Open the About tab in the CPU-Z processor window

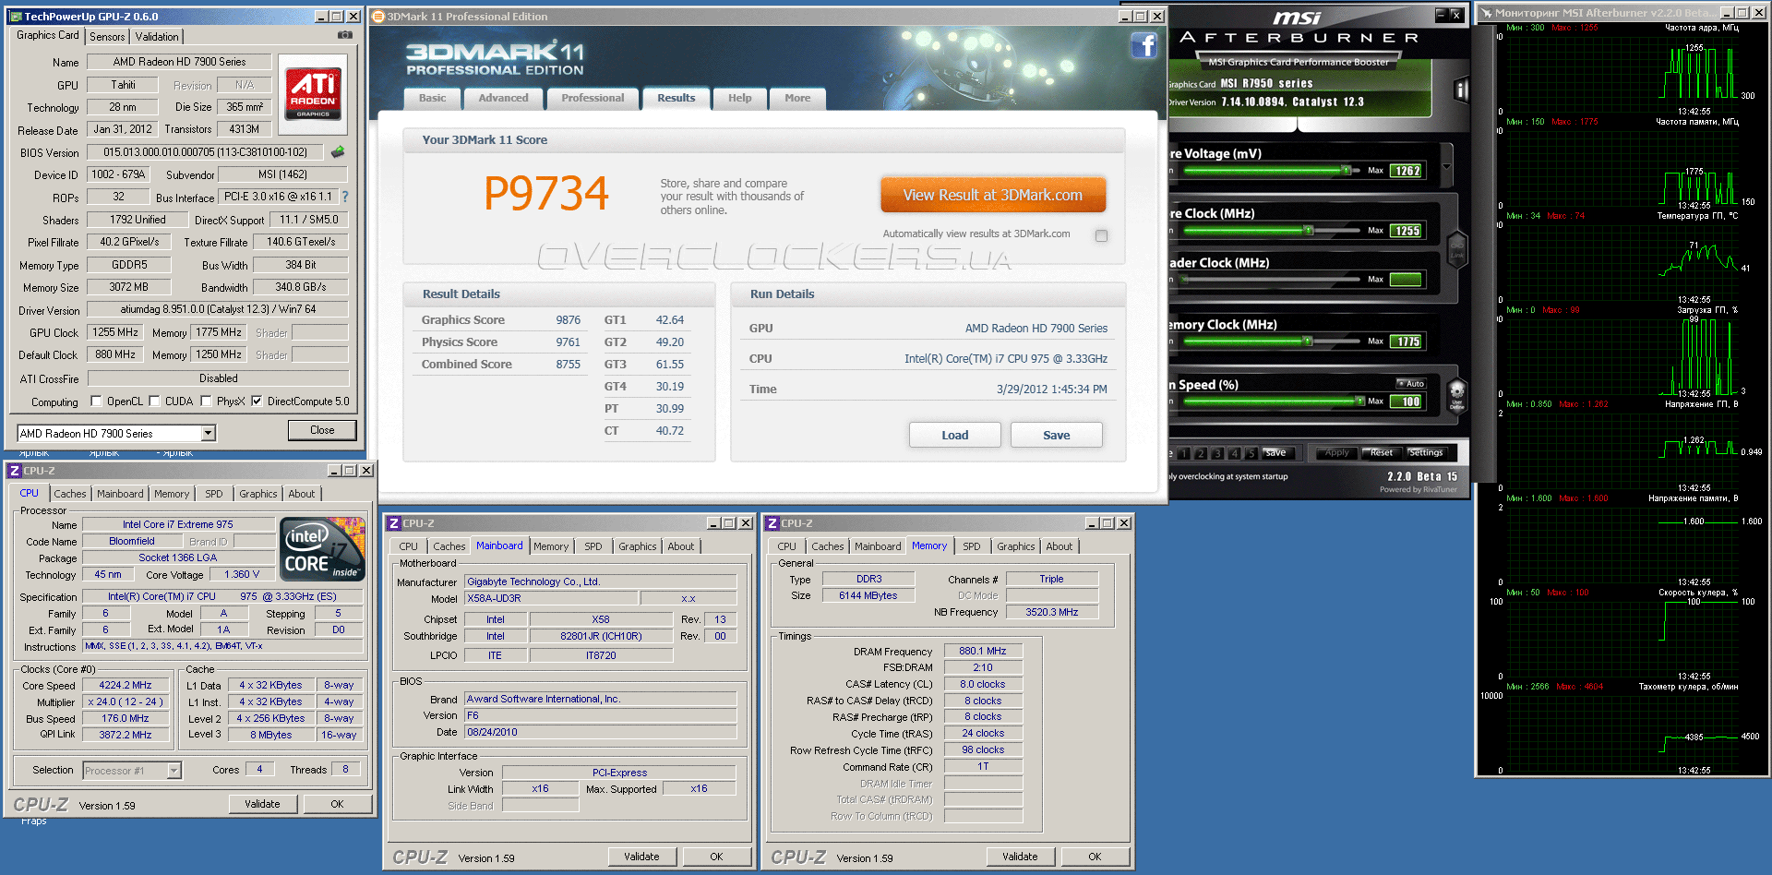point(302,494)
